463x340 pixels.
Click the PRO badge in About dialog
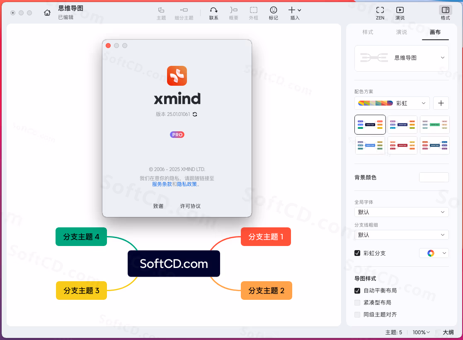177,135
